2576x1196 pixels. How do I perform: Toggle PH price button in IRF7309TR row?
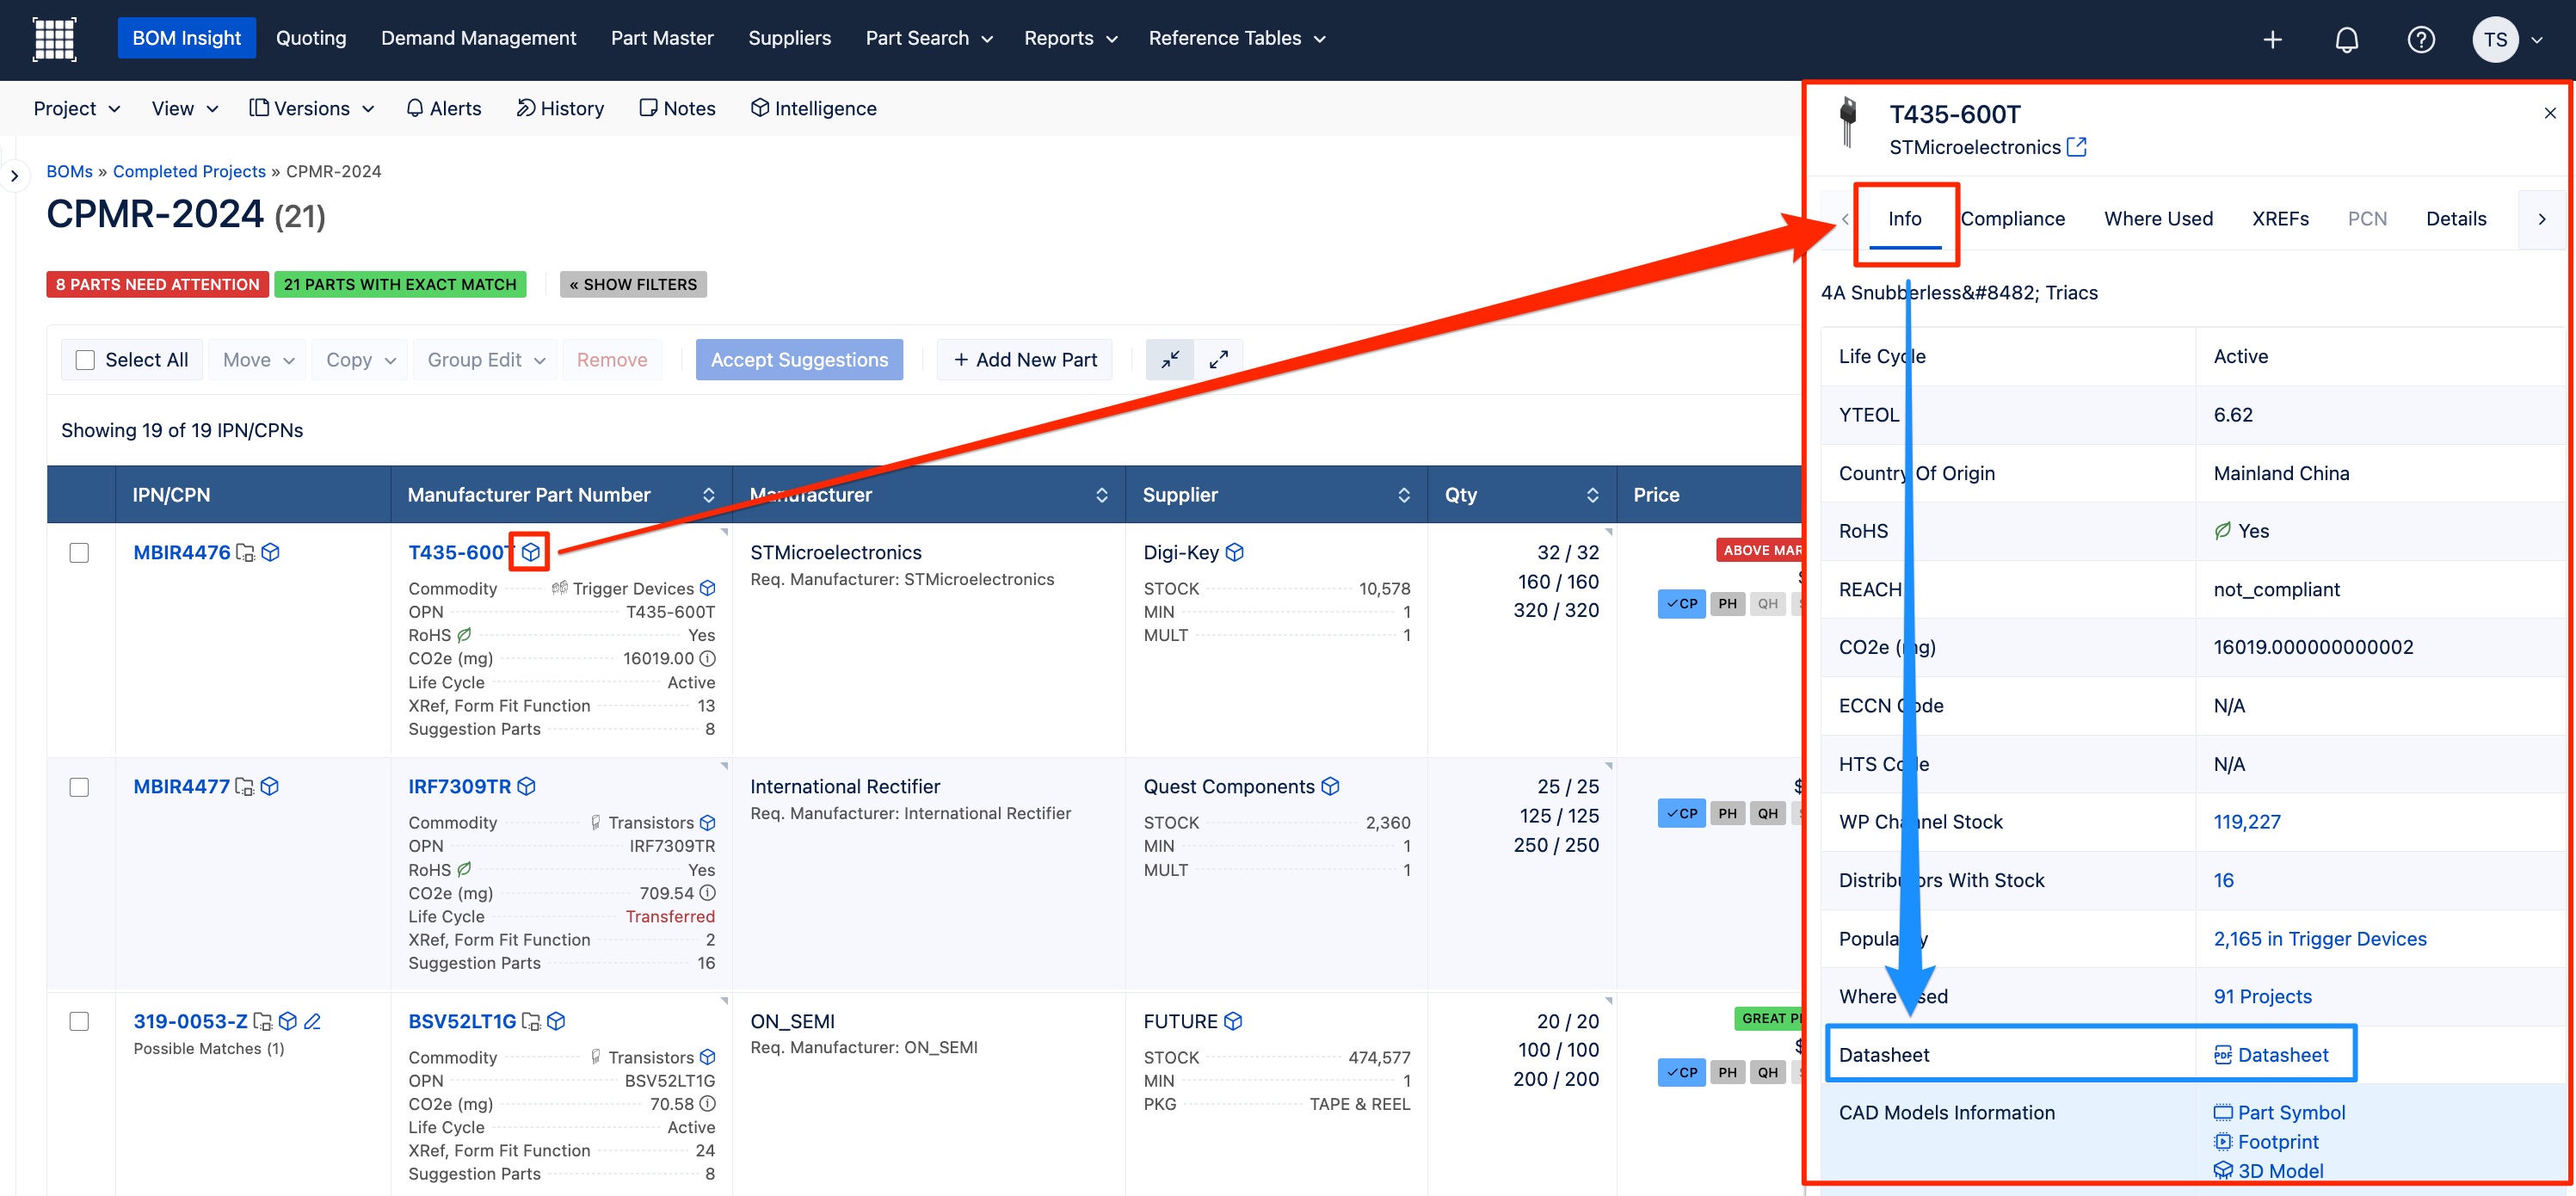(x=1728, y=813)
